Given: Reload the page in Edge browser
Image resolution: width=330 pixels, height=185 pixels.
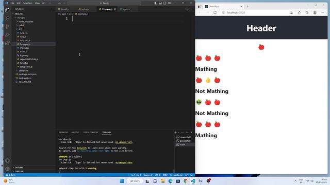Looking at the screenshot, I should pos(215,12).
